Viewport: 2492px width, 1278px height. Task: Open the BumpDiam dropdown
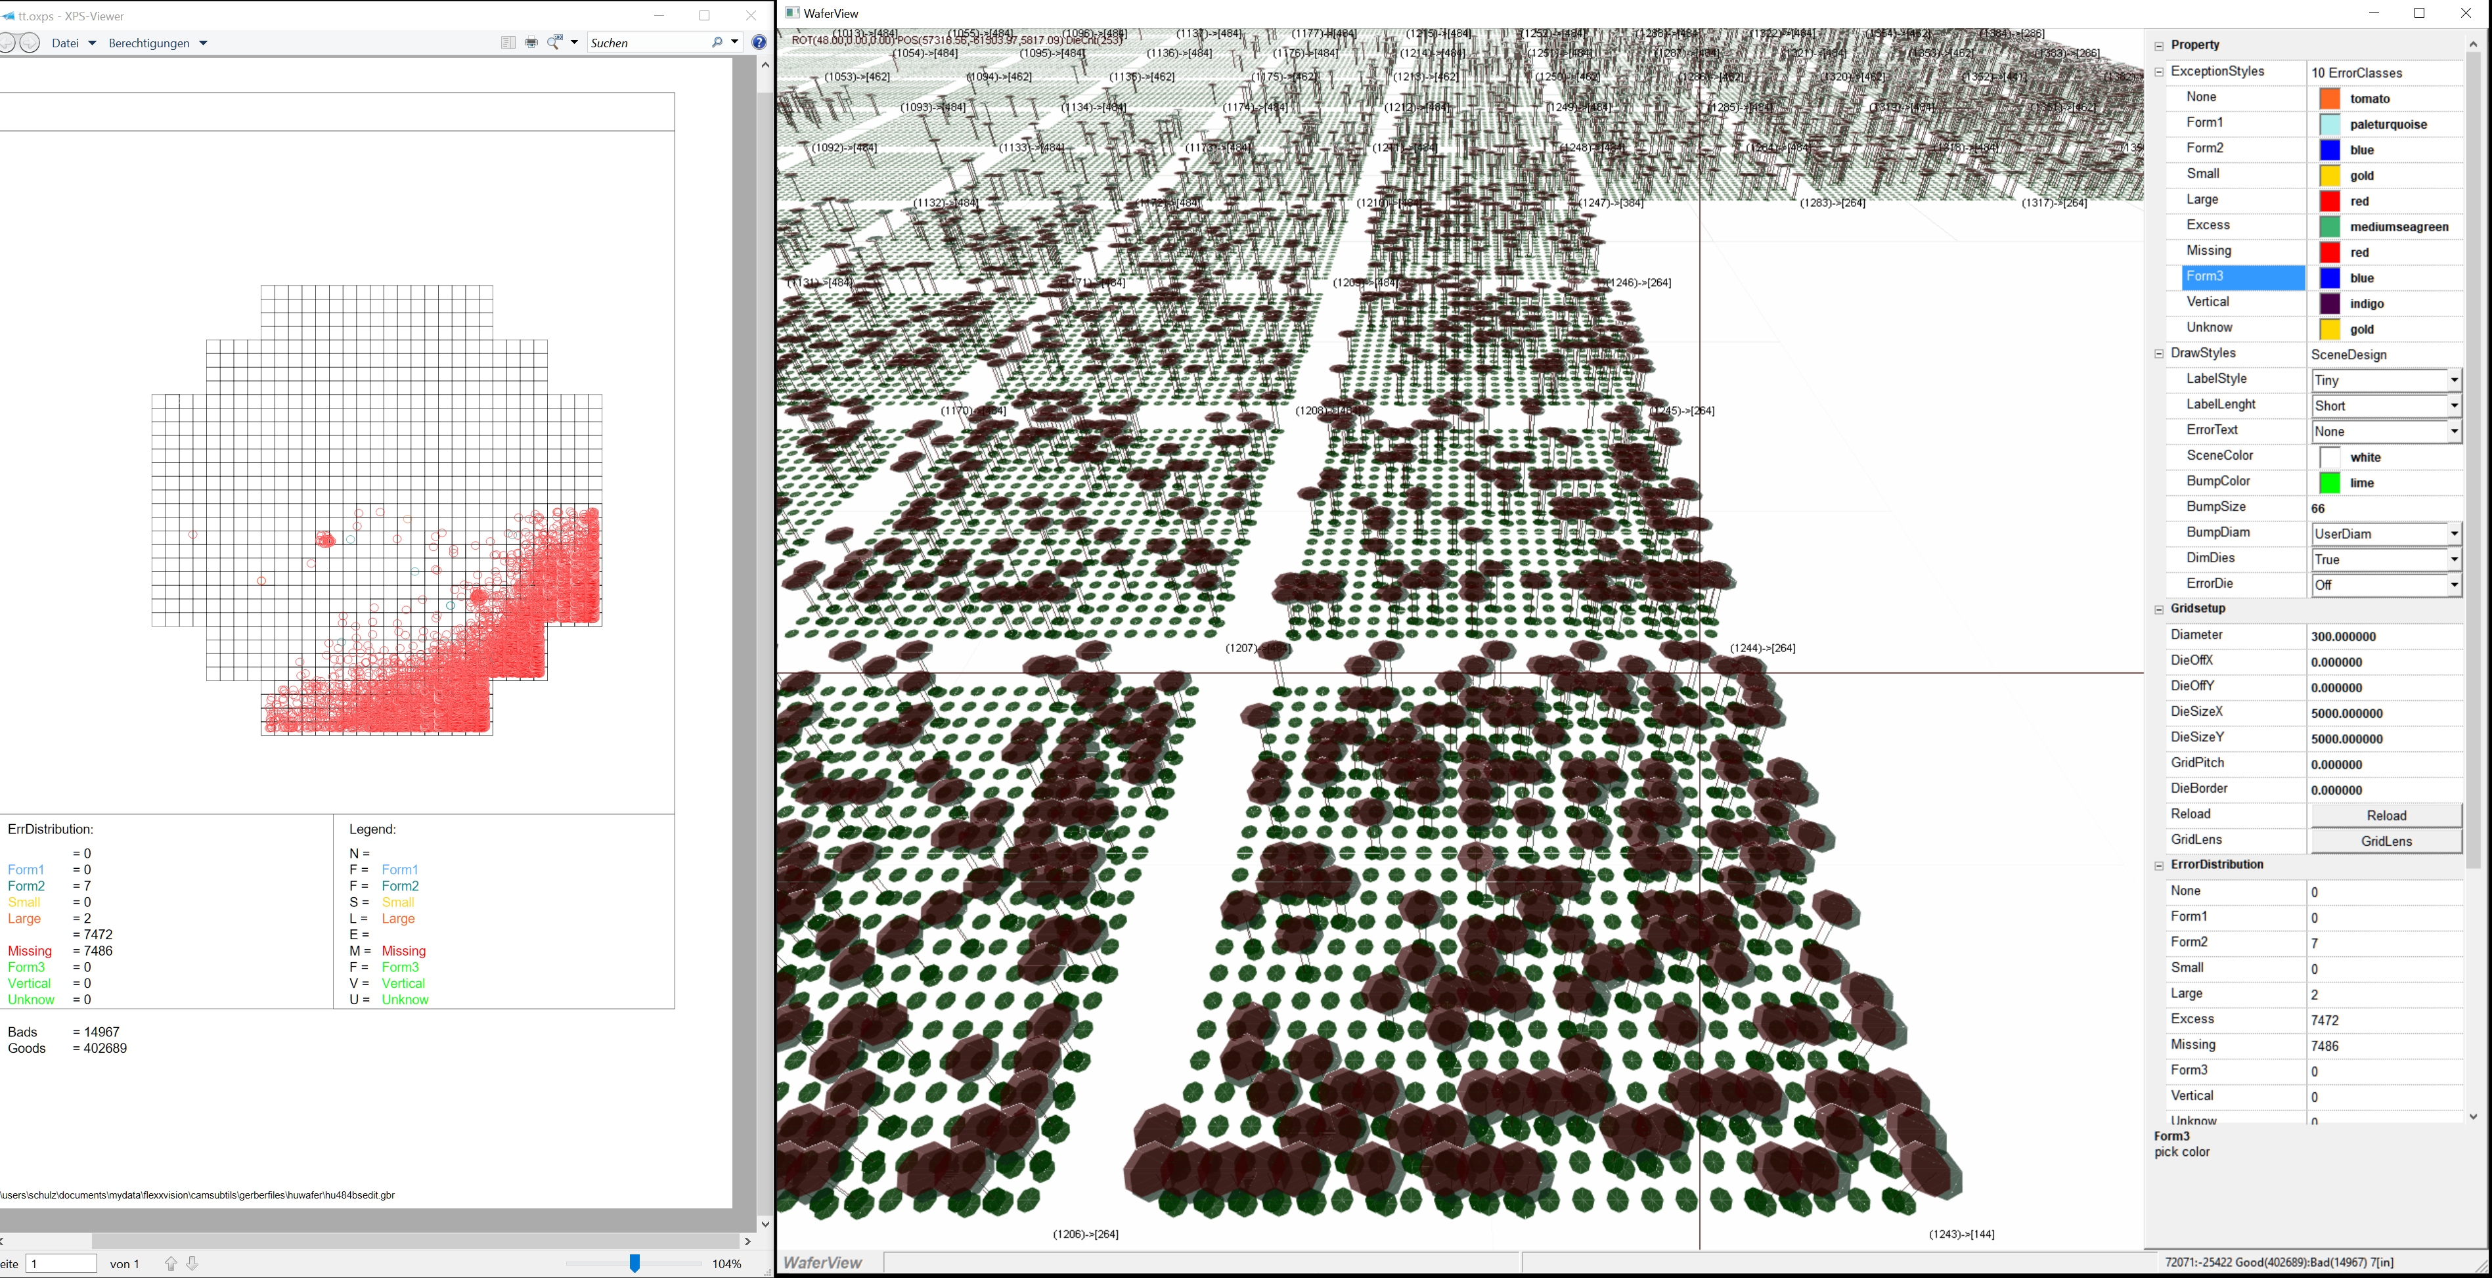pyautogui.click(x=2455, y=534)
